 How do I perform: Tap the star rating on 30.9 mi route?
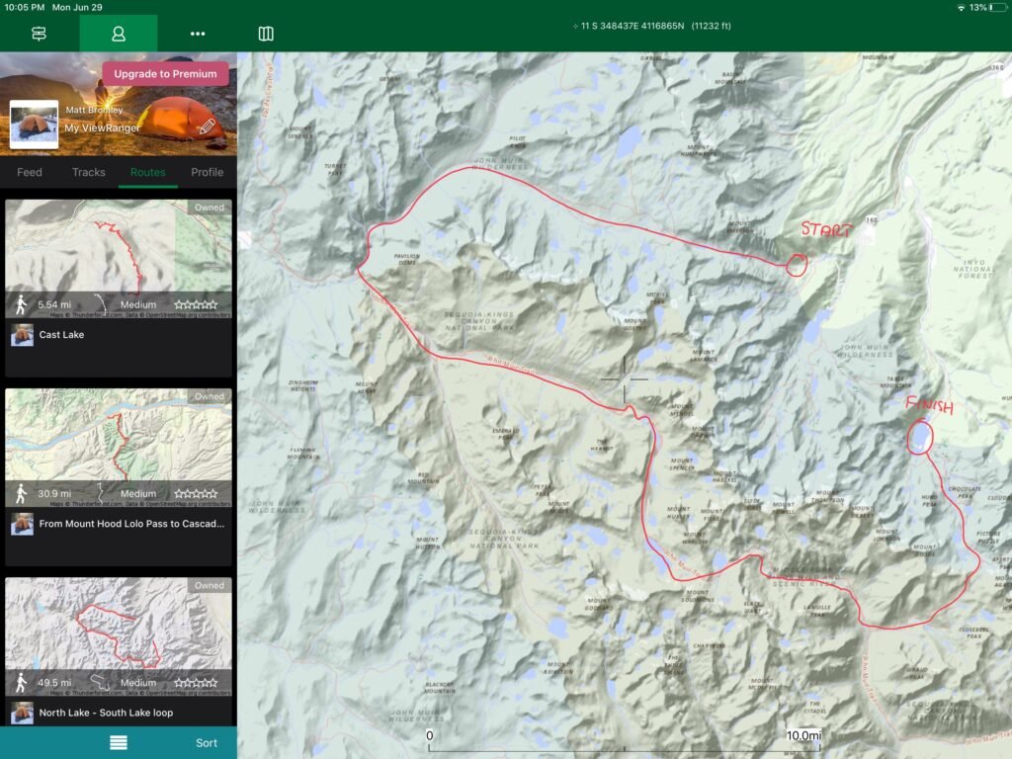tap(196, 494)
